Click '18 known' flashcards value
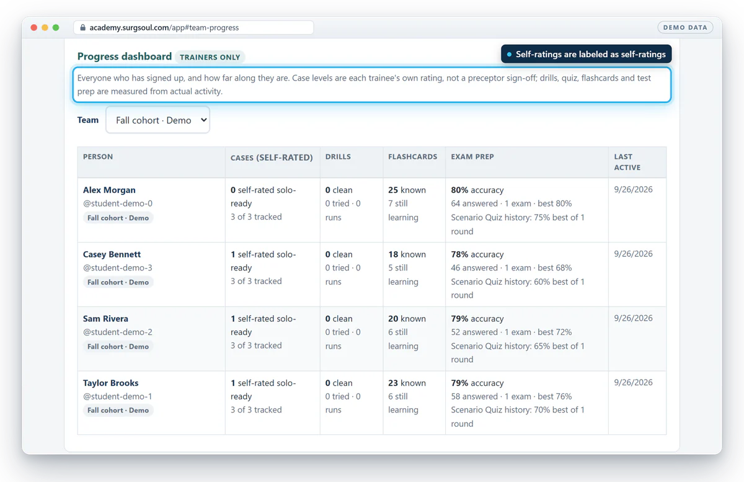 coord(407,254)
